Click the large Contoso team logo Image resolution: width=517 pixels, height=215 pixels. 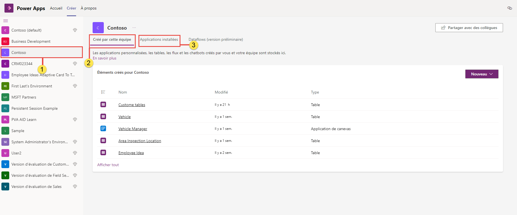pyautogui.click(x=98, y=28)
